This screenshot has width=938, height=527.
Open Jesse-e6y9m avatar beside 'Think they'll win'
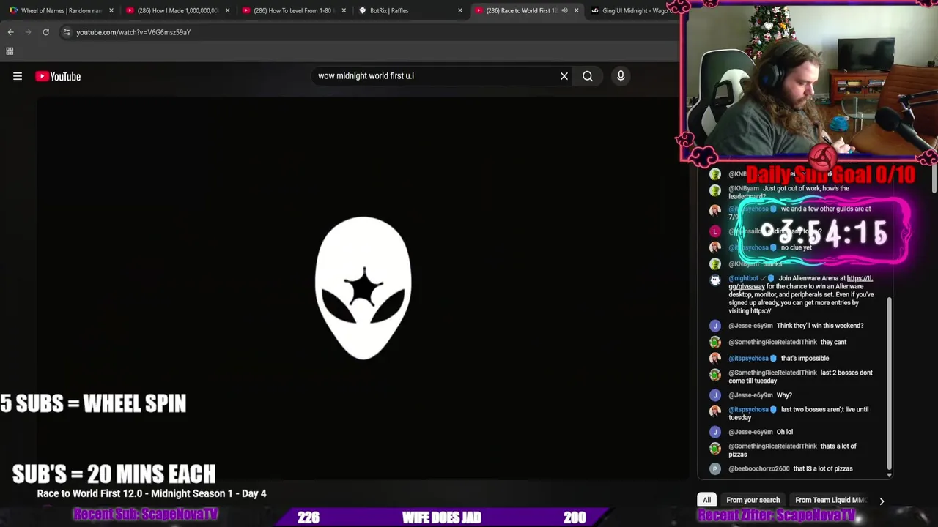click(x=715, y=326)
